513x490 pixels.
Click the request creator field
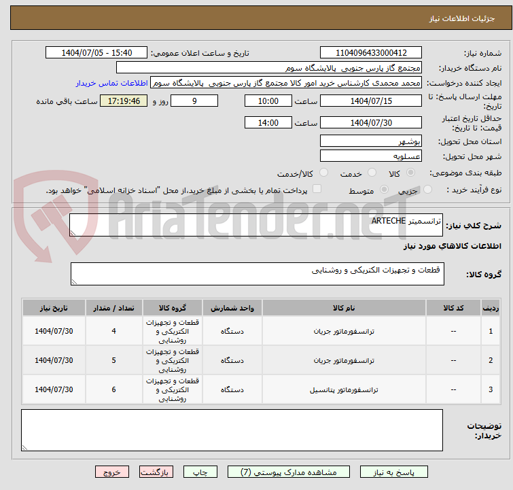pos(286,83)
